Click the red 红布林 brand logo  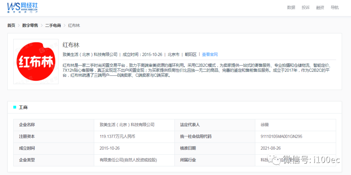36,62
